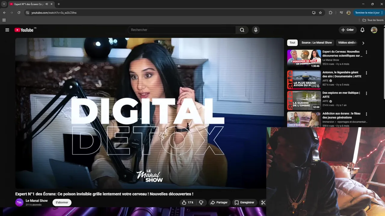This screenshot has height=216, width=385.
Task: Focus the Rechercher search field
Action: [182, 30]
